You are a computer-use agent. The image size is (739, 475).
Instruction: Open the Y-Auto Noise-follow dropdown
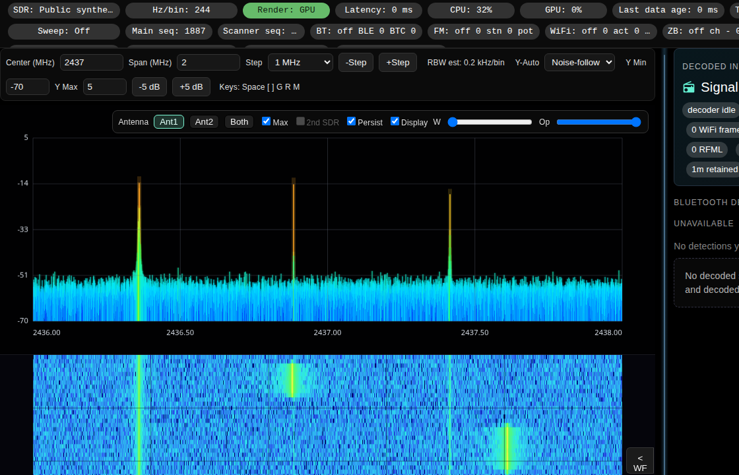tap(579, 62)
